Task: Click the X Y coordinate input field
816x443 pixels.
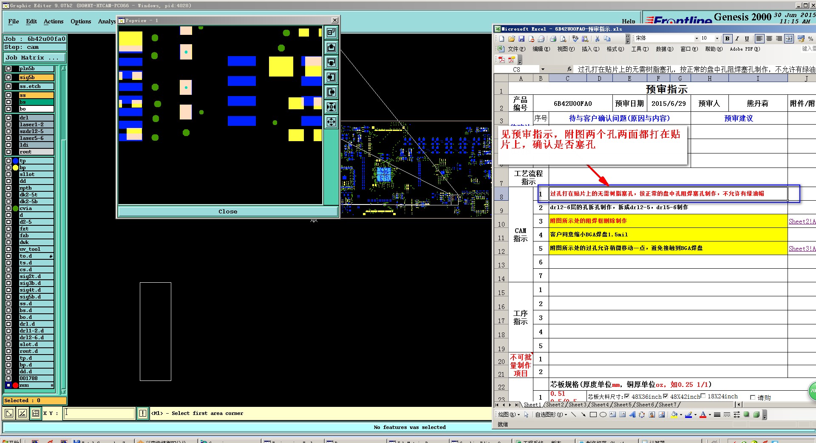Action: pyautogui.click(x=99, y=413)
